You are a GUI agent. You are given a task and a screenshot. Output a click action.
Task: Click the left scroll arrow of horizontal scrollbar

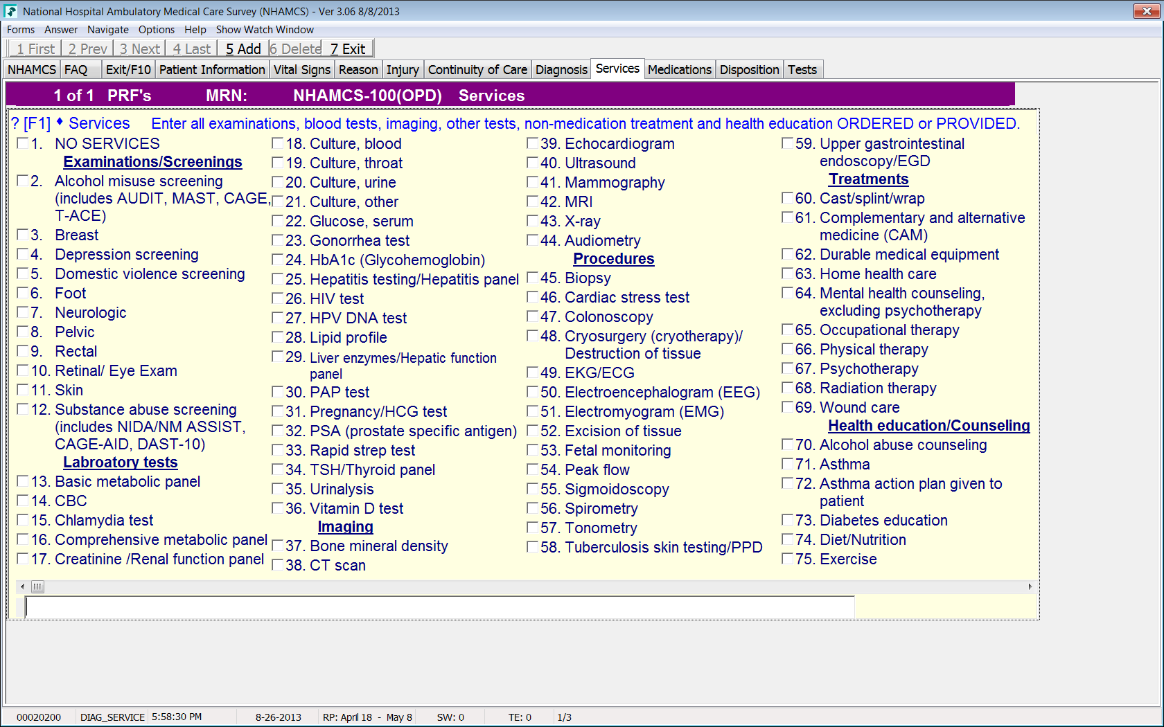23,586
